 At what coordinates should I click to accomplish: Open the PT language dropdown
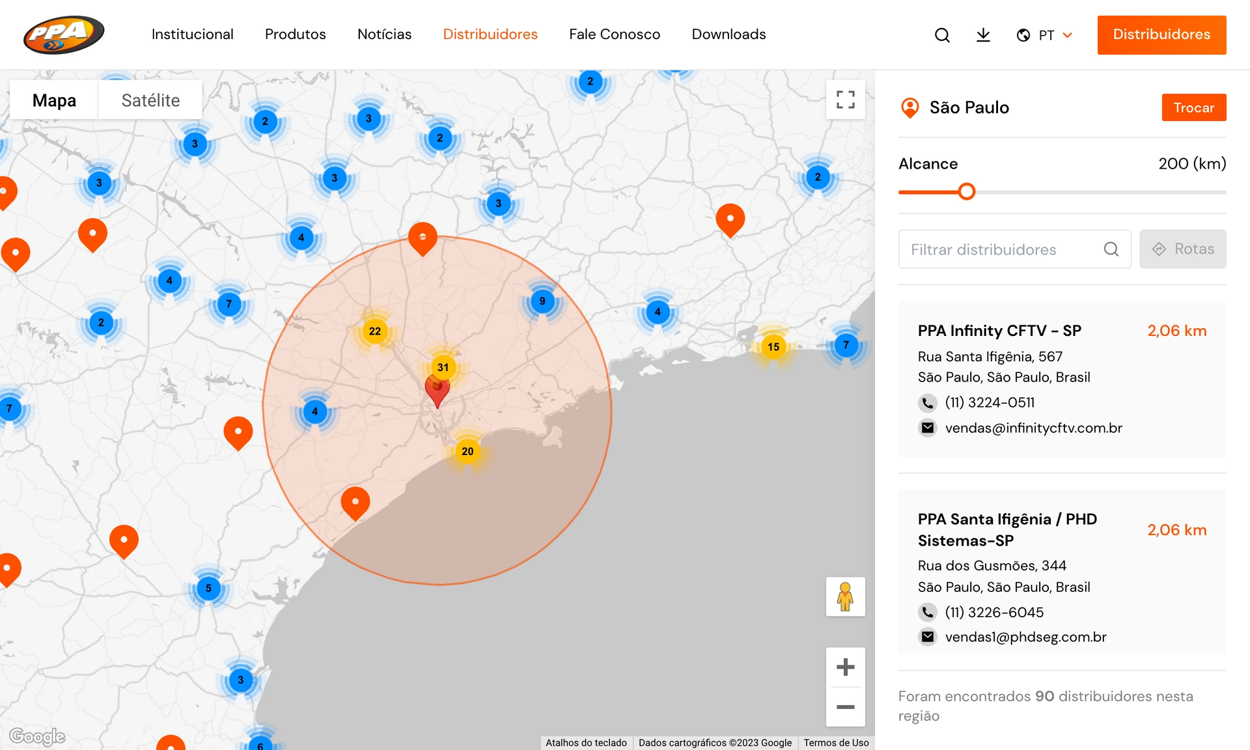pos(1045,35)
